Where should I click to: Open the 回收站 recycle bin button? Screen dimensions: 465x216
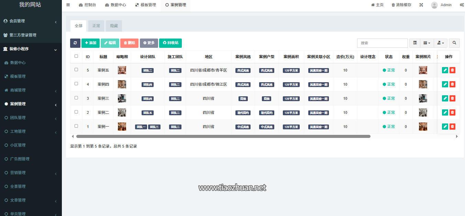pos(170,43)
